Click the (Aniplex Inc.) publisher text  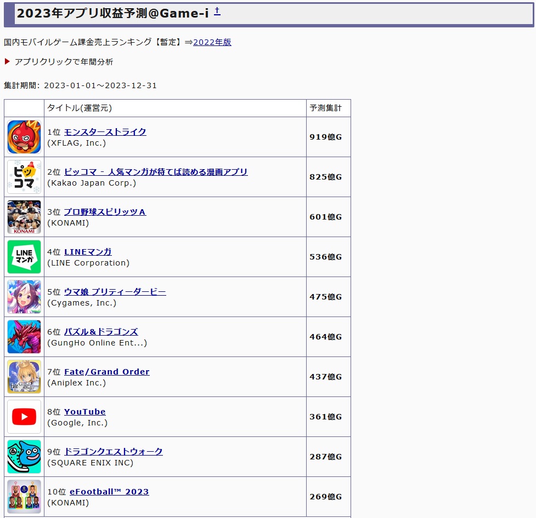pyautogui.click(x=77, y=383)
